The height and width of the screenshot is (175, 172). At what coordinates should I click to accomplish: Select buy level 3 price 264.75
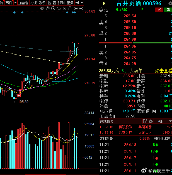tap(130, 58)
